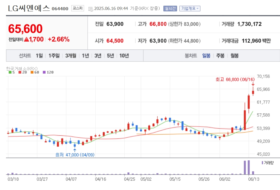The image size is (280, 190).
Task: Toggle the 실시간 realtime button
Action: tap(170, 8)
